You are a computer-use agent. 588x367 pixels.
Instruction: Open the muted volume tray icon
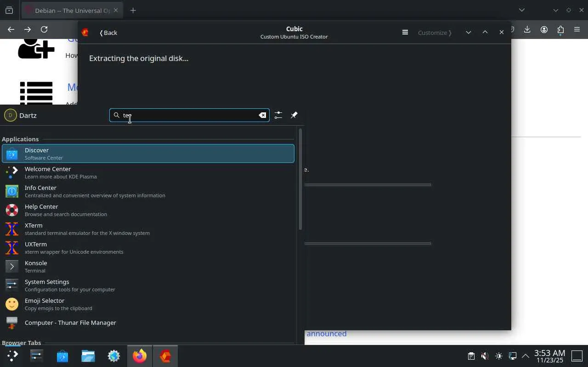pyautogui.click(x=485, y=356)
